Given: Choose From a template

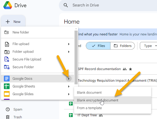Looking at the screenshot, I should [113, 108].
